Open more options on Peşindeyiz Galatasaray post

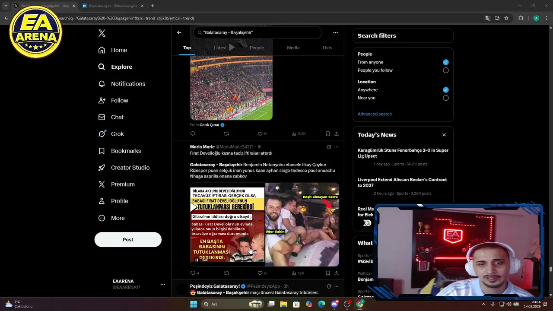point(337,286)
